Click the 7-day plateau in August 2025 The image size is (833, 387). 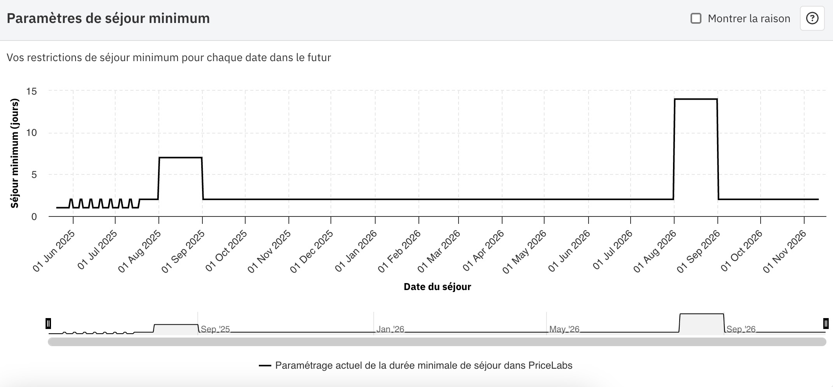(x=180, y=158)
